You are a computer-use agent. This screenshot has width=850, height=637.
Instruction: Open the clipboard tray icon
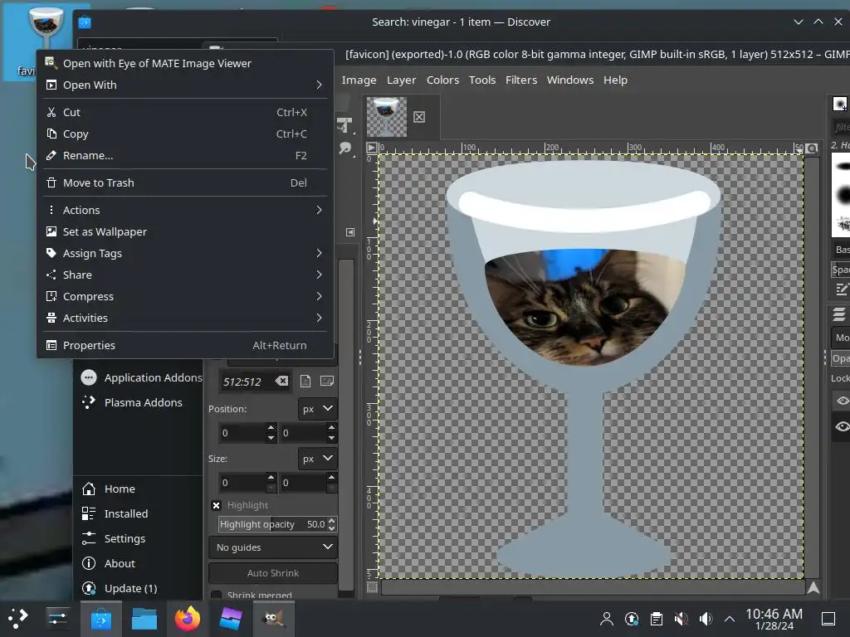click(x=657, y=619)
